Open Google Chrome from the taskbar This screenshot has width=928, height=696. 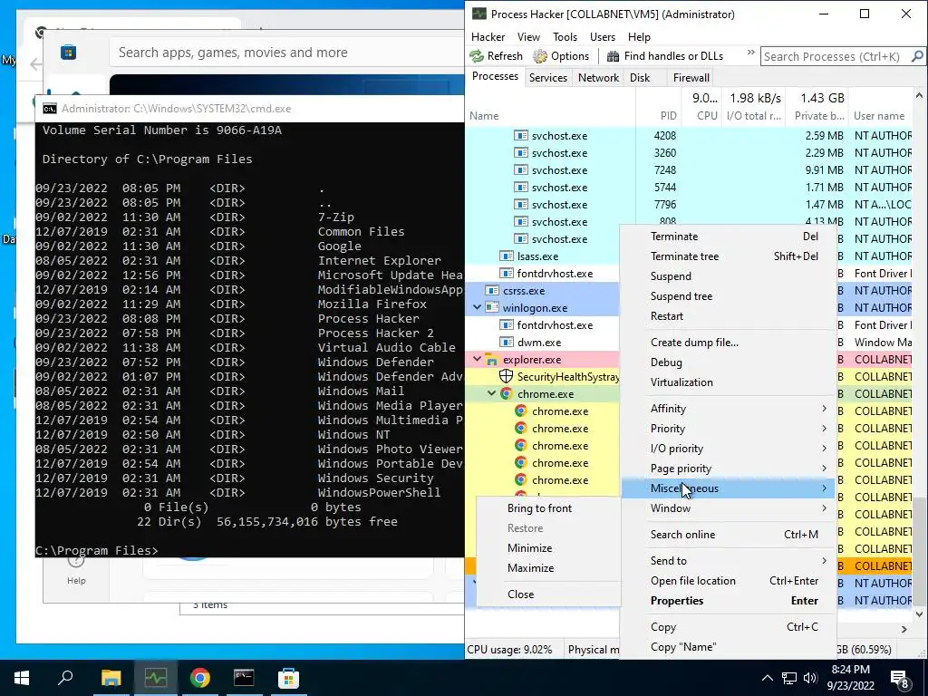[x=199, y=678]
